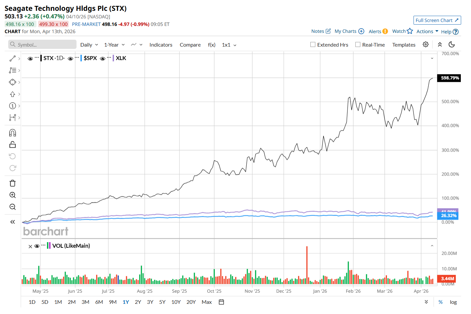Image resolution: width=471 pixels, height=314 pixels.
Task: Open chart settings gear icon
Action: click(x=426, y=45)
